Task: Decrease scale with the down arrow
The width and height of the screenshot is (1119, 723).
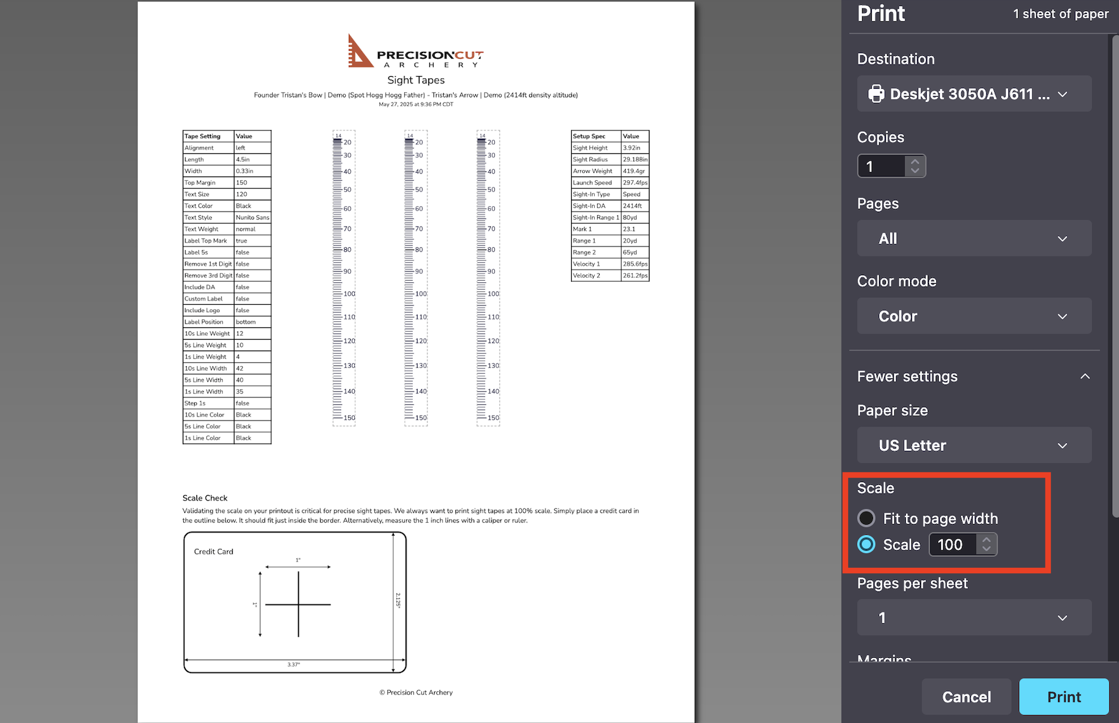Action: (x=986, y=550)
